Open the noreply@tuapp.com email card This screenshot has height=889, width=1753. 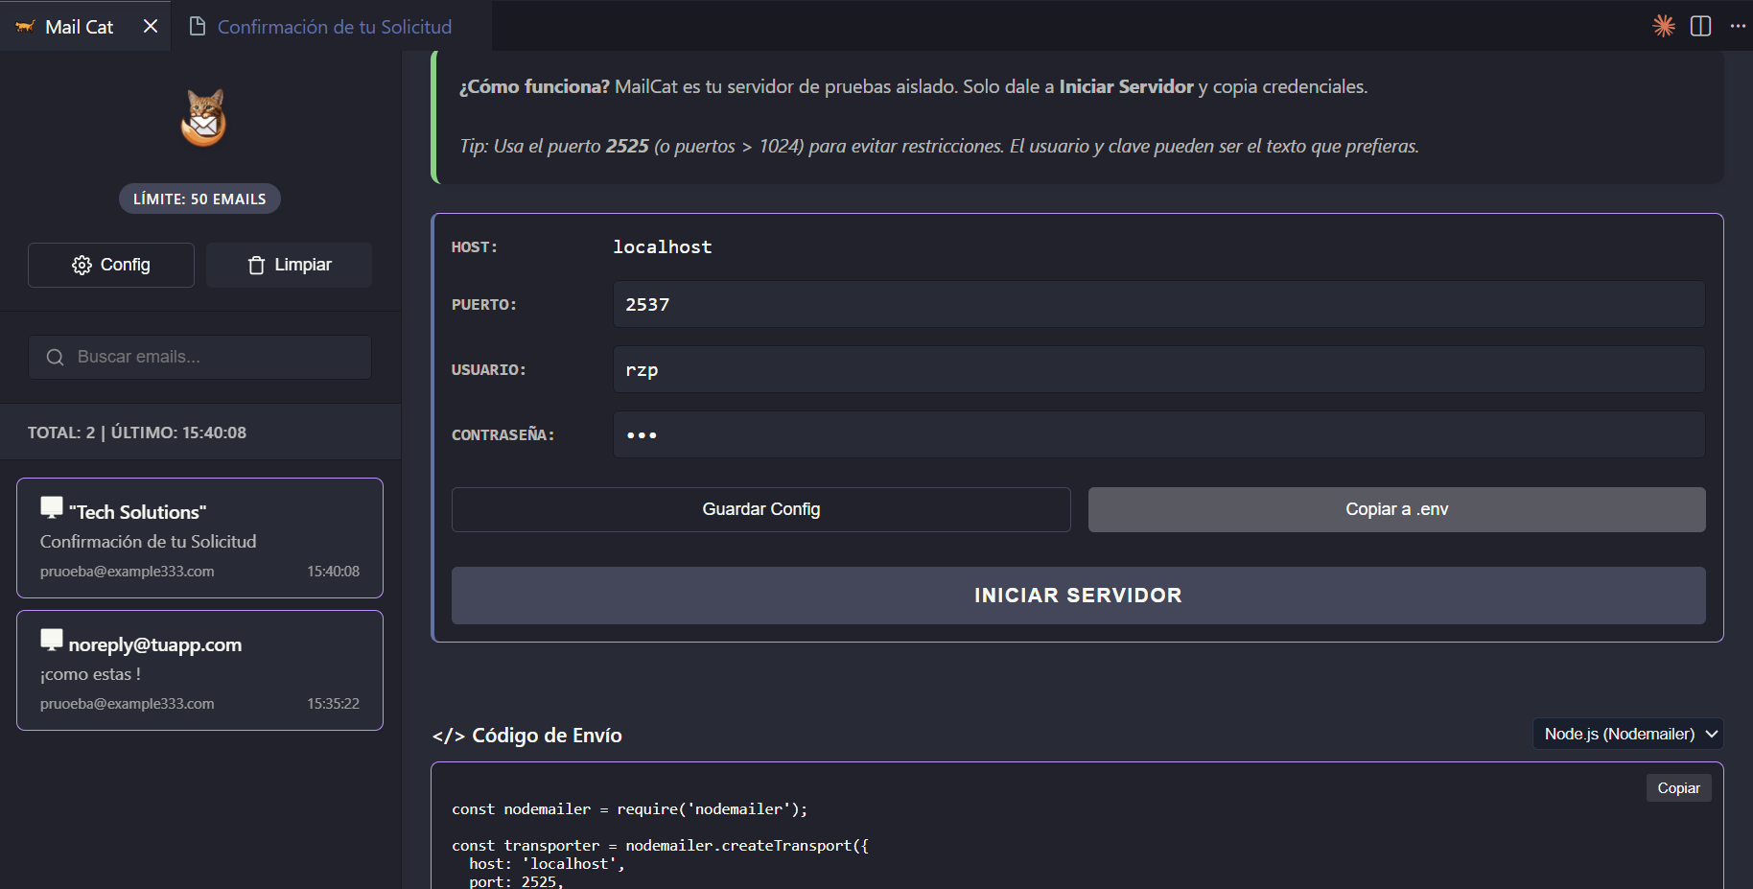pos(199,670)
